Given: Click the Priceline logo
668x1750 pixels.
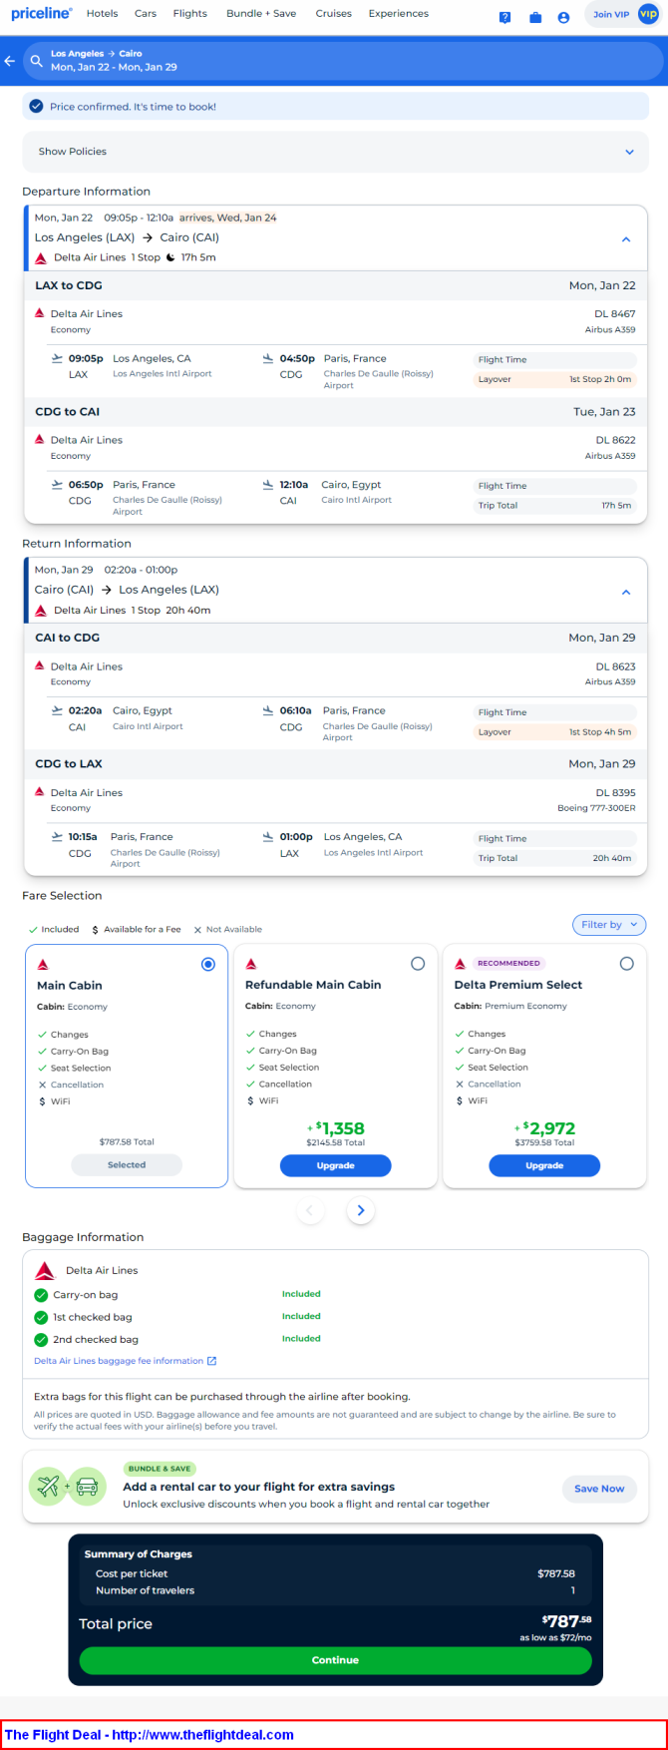Looking at the screenshot, I should [42, 13].
